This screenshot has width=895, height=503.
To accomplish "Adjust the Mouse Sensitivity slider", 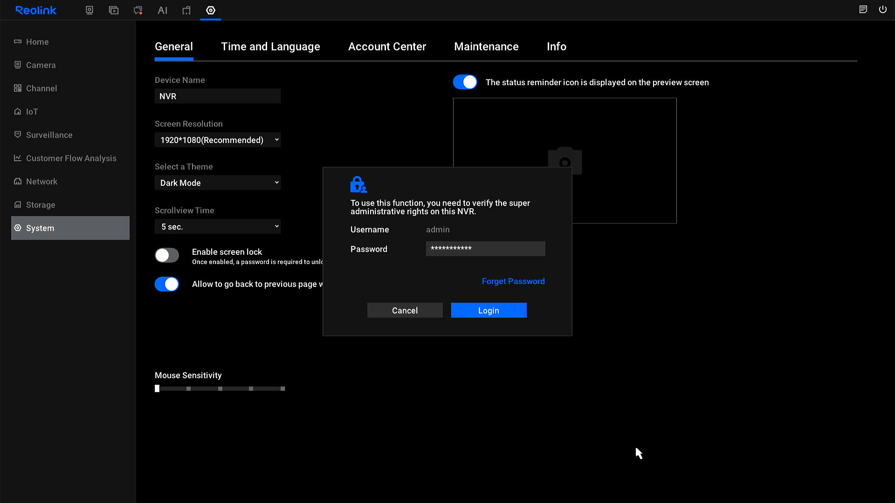I will pyautogui.click(x=157, y=388).
